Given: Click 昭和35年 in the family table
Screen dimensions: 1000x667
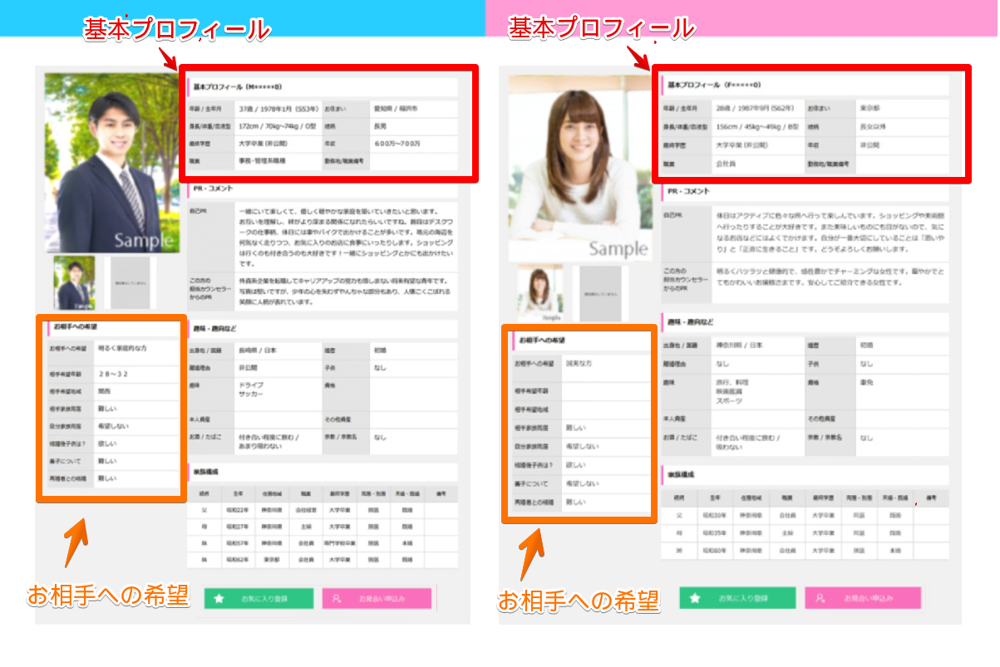Looking at the screenshot, I should [x=716, y=533].
